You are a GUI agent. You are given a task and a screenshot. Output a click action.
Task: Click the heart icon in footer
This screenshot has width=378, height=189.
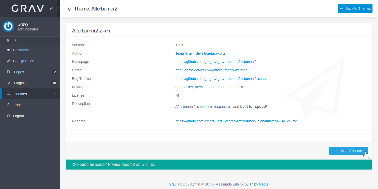coord(242,184)
